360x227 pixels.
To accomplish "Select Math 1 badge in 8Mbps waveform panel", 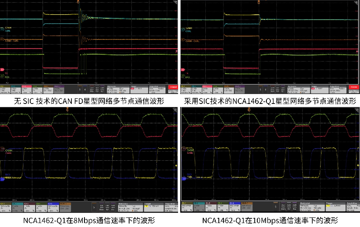I will 65,207.
